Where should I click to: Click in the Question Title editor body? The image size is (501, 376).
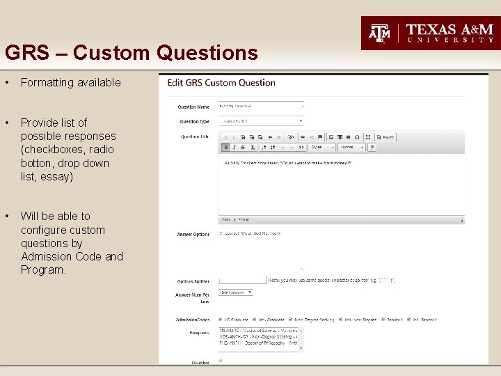pyautogui.click(x=341, y=185)
